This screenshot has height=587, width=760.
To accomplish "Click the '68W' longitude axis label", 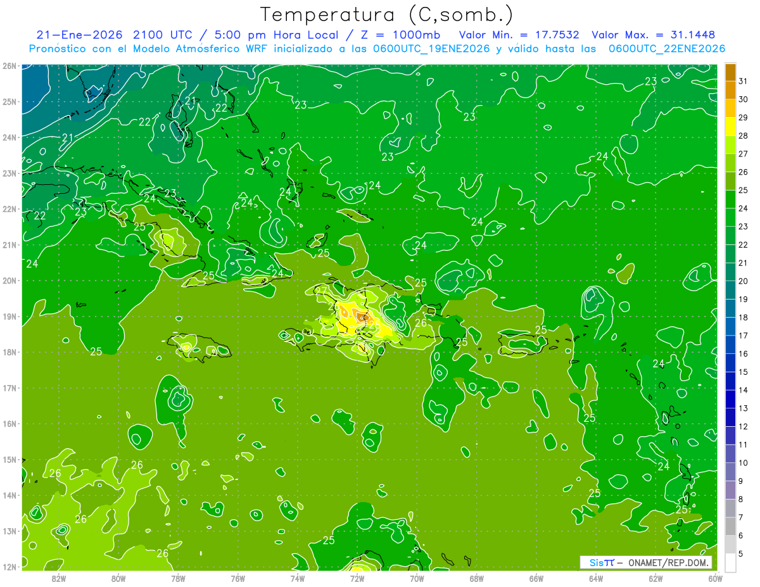I will 476,578.
